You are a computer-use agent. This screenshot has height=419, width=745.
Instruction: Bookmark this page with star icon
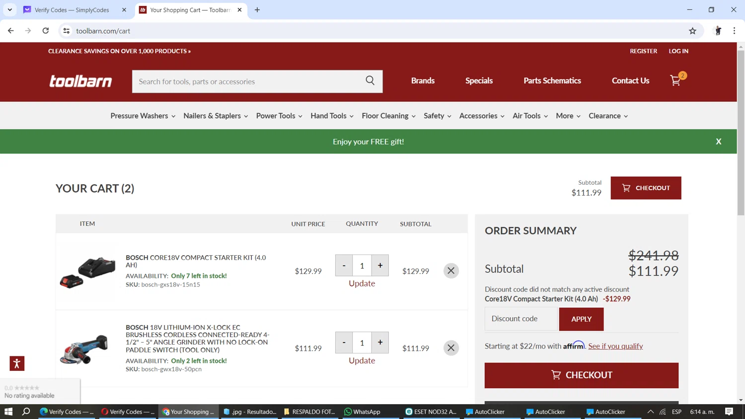[x=692, y=31]
